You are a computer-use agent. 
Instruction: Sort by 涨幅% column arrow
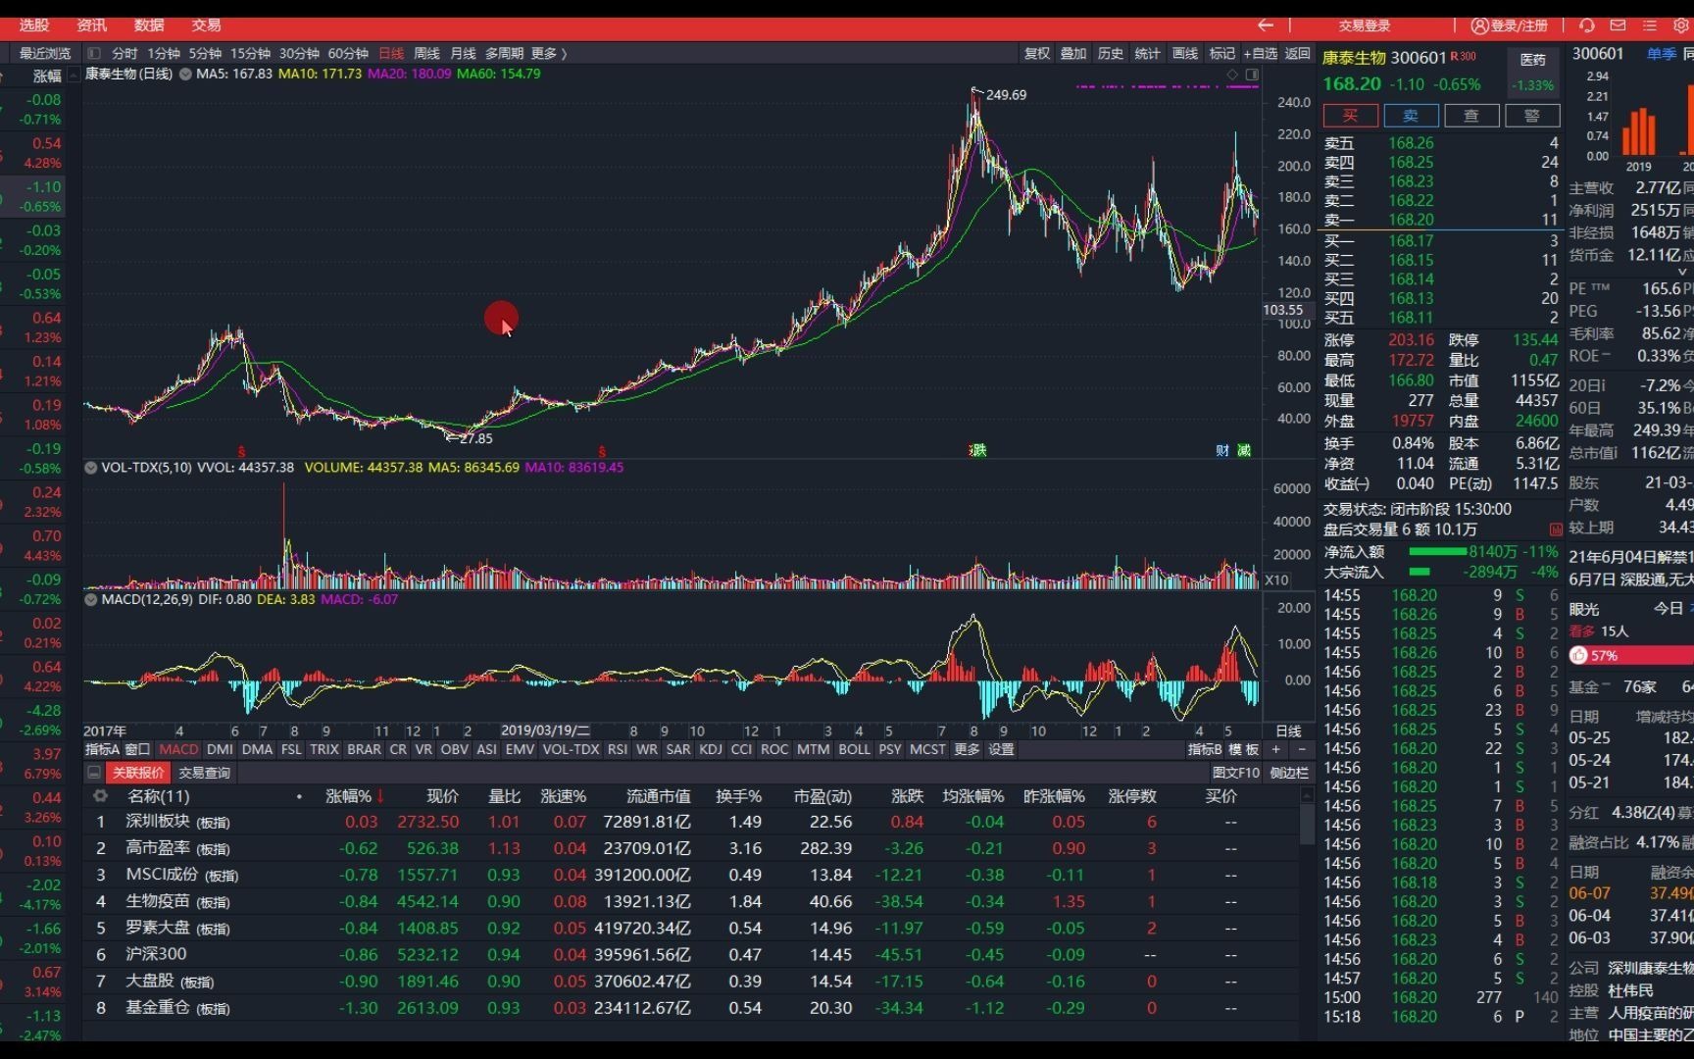click(x=380, y=797)
